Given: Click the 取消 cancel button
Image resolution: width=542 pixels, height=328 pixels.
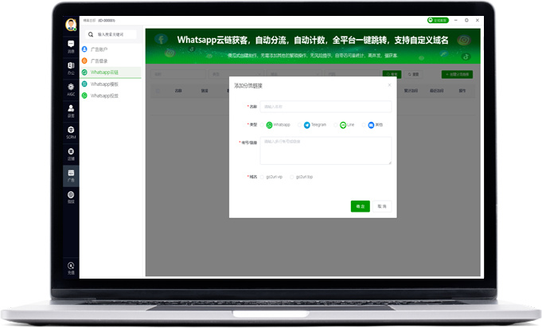Looking at the screenshot, I should click(x=382, y=206).
